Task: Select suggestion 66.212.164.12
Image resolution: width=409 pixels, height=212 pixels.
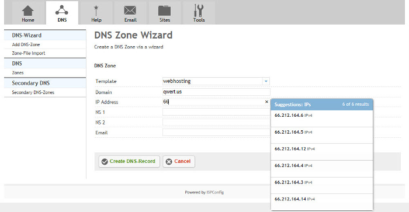Action: pos(321,152)
